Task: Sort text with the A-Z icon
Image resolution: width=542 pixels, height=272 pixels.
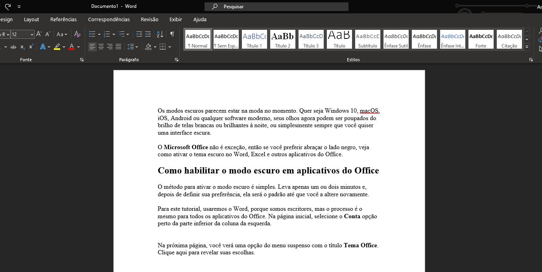Action: (x=160, y=34)
